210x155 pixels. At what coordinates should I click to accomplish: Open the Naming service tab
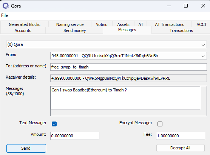tap(70, 24)
